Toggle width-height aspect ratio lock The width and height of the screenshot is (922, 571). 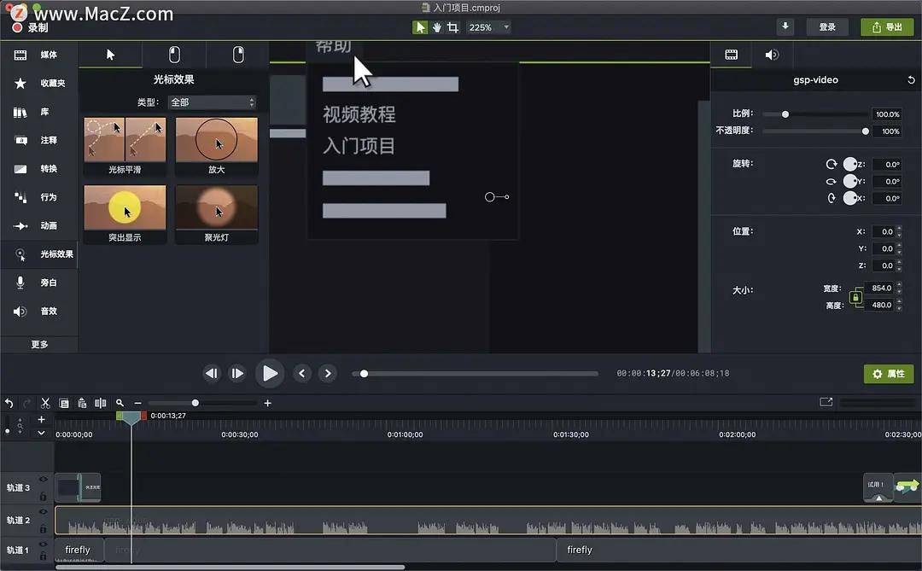855,298
